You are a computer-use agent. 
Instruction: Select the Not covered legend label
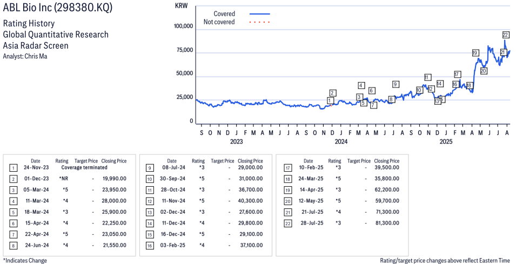pos(219,22)
